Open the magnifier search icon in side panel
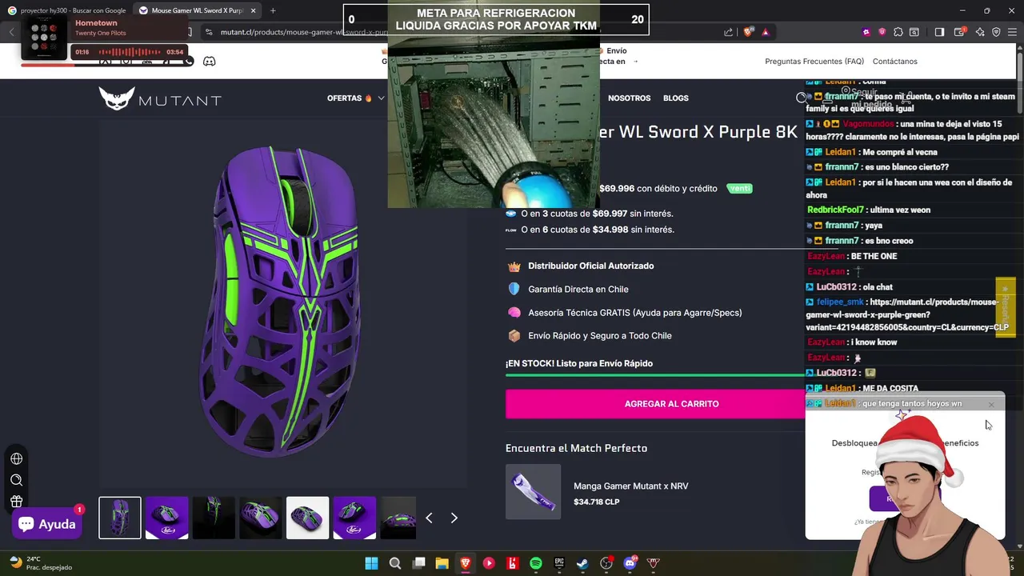Viewport: 1024px width, 576px height. point(16,481)
